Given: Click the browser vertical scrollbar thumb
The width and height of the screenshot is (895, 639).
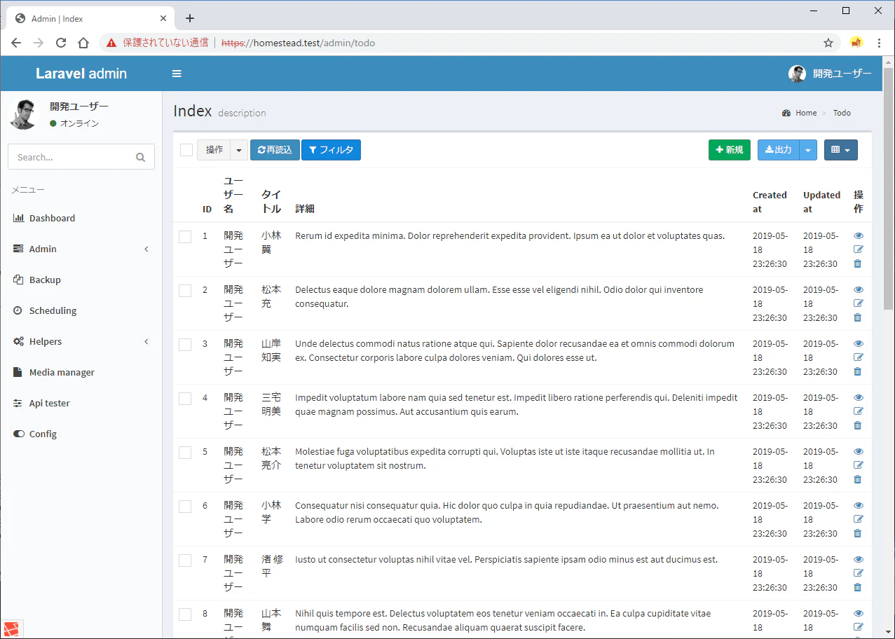Looking at the screenshot, I should tap(889, 189).
